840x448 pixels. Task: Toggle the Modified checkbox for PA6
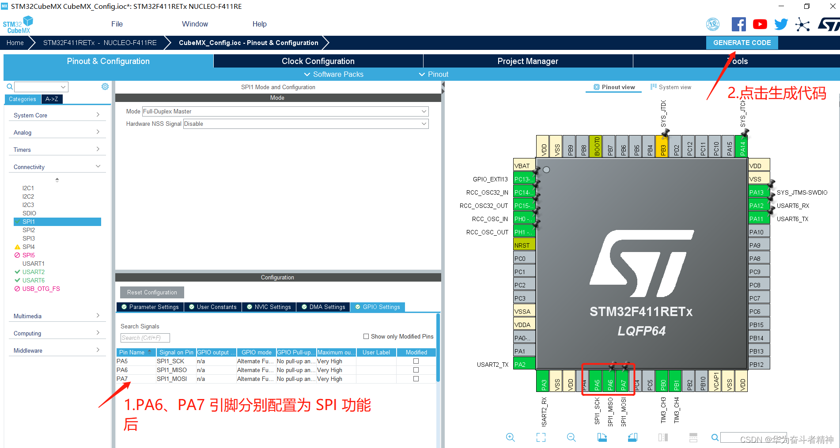(x=416, y=370)
